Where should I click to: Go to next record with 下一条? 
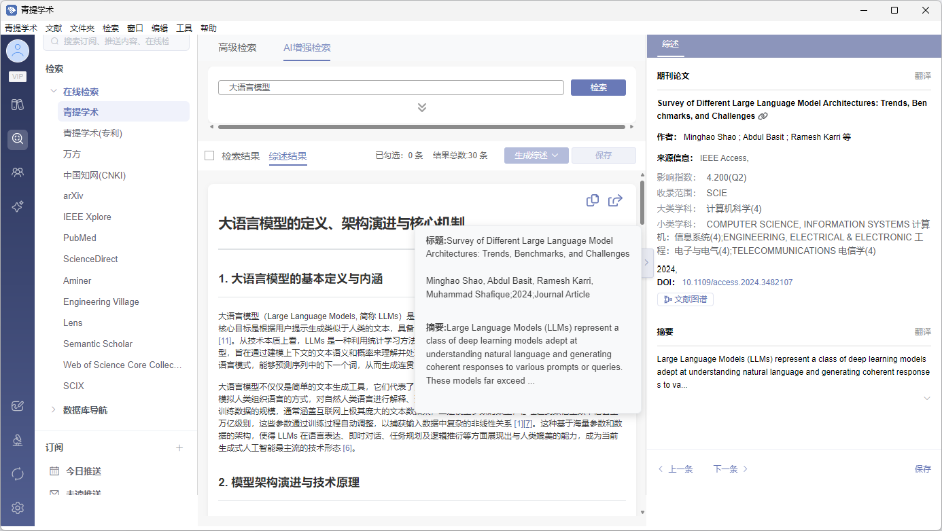[731, 469]
